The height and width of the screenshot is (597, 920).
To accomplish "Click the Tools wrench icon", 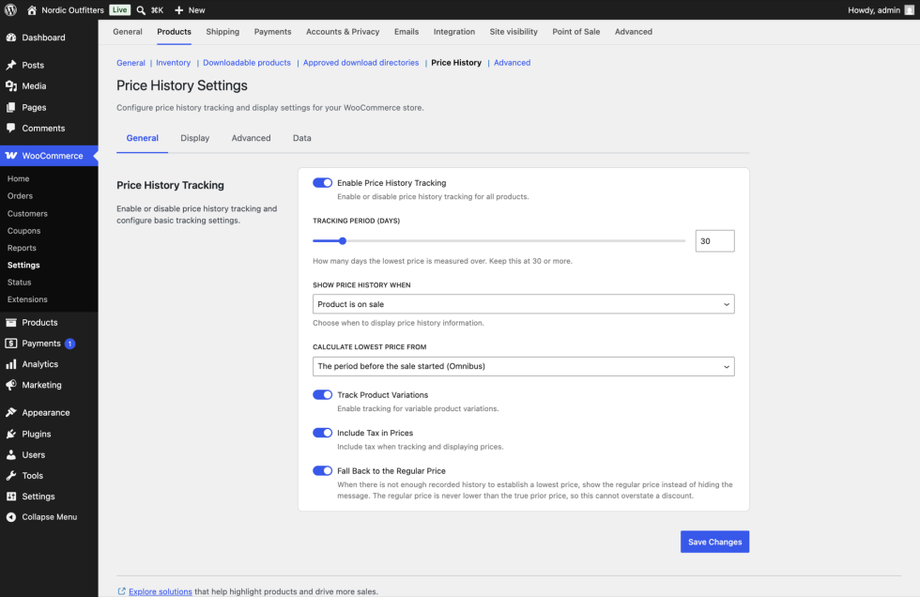I will [11, 476].
